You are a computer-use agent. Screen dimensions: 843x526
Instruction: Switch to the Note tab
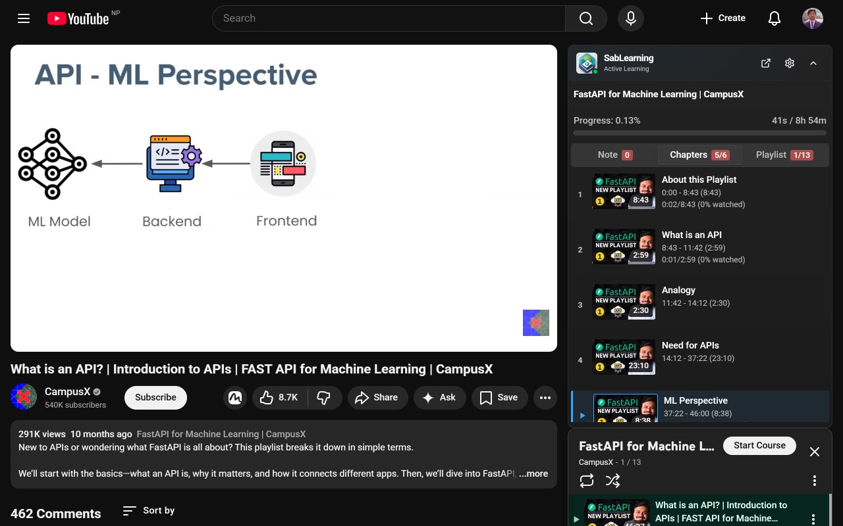[x=615, y=155]
